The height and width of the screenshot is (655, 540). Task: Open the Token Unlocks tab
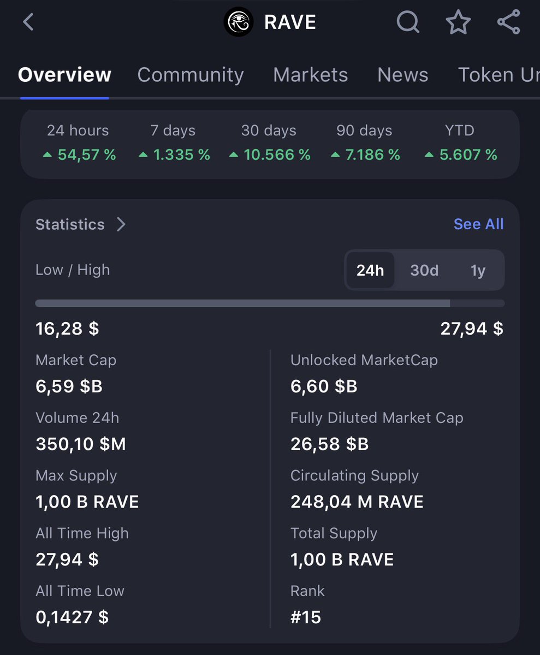(499, 75)
